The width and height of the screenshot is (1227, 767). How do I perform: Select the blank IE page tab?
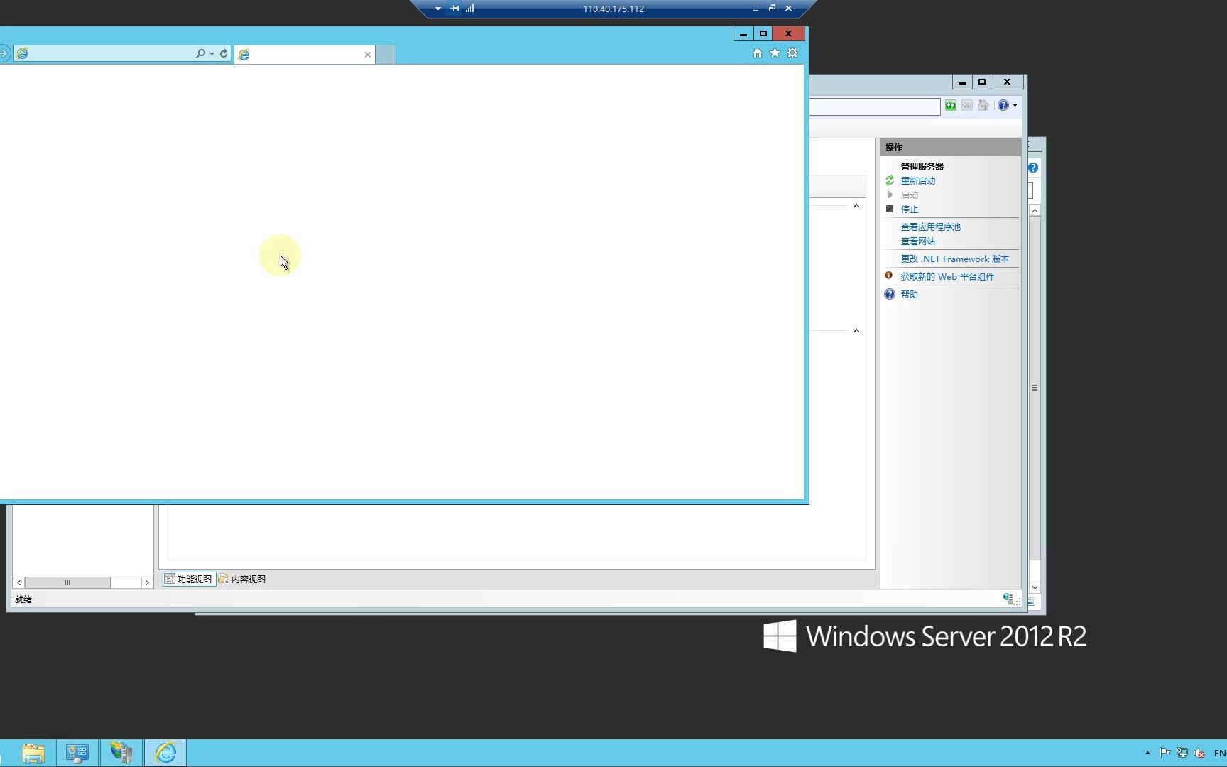pyautogui.click(x=305, y=55)
